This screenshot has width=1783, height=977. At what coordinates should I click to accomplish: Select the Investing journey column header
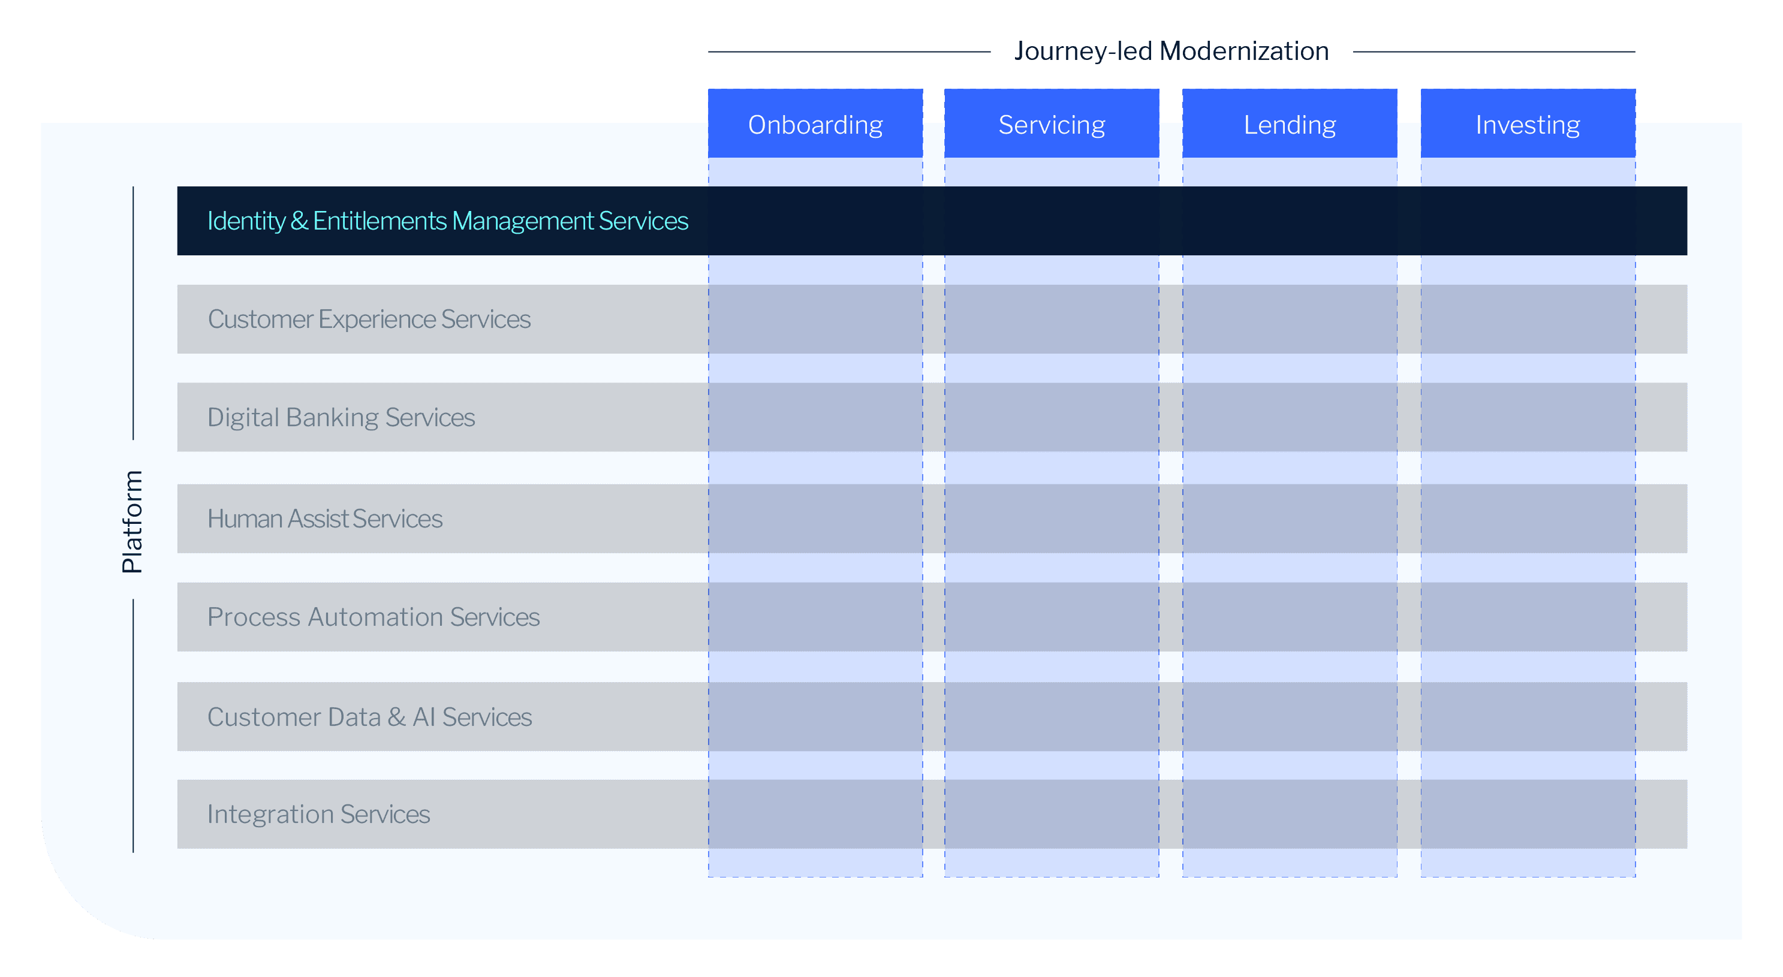(x=1526, y=123)
